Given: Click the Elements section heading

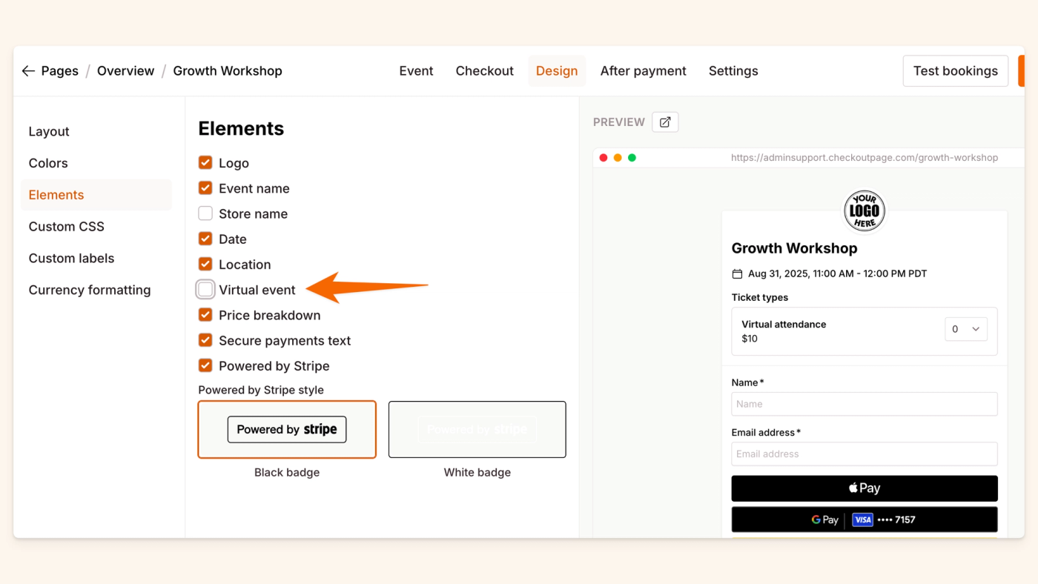Looking at the screenshot, I should (x=241, y=128).
